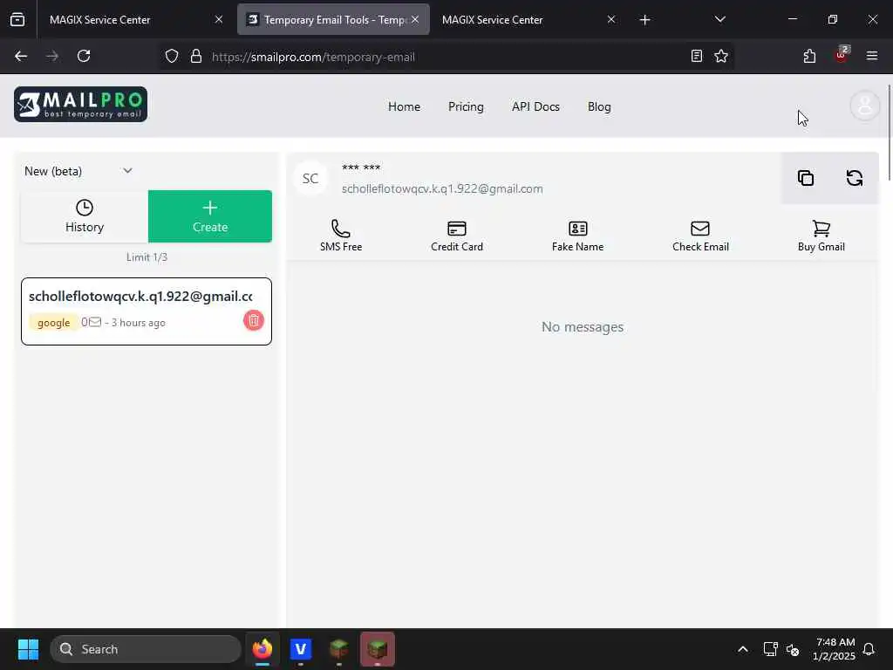Delete the scholleflotowqcv email with trash icon

[254, 320]
